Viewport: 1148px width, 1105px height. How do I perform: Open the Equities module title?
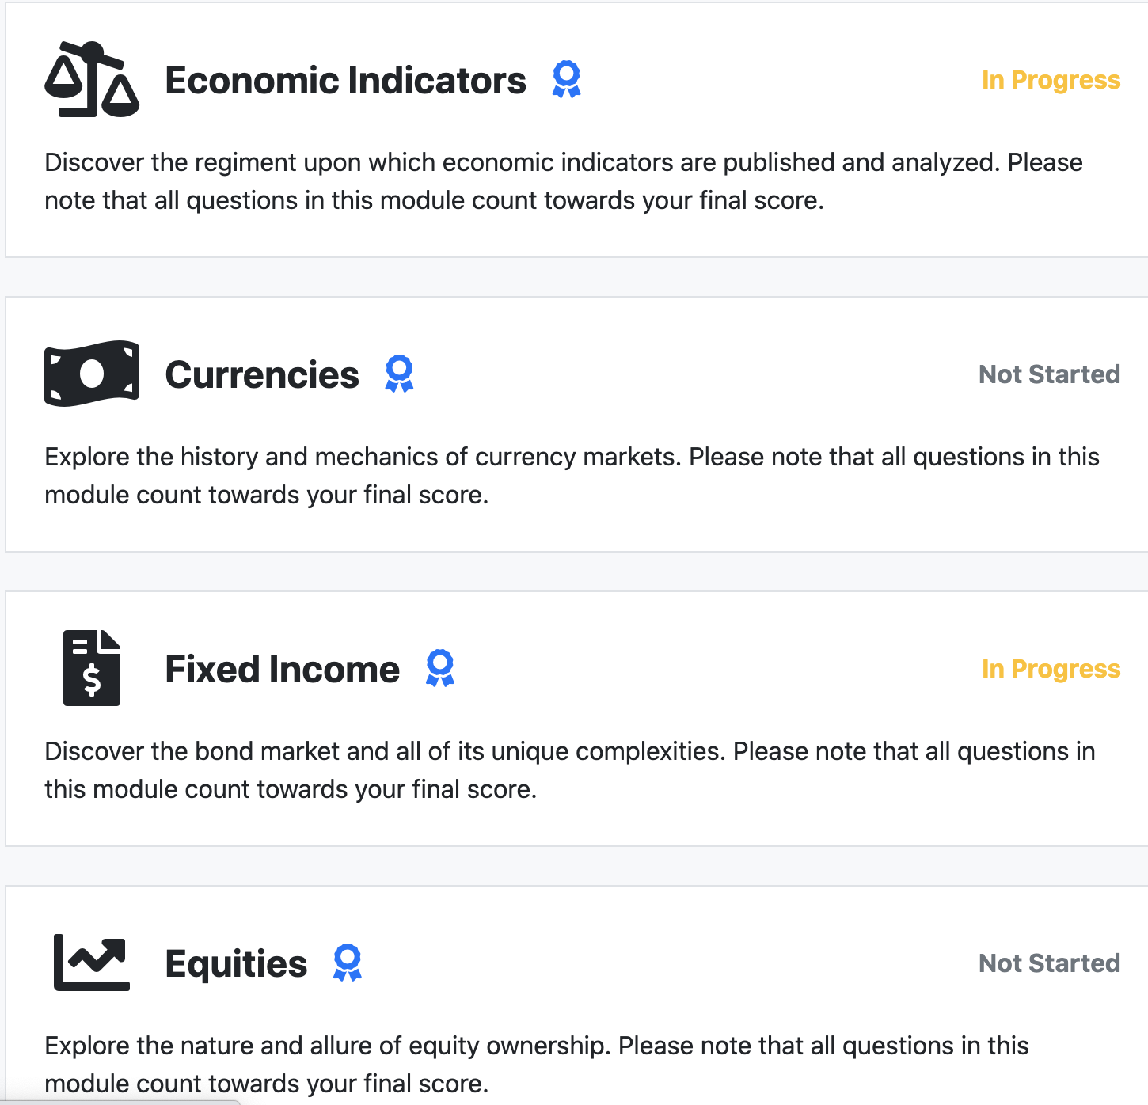(x=236, y=964)
